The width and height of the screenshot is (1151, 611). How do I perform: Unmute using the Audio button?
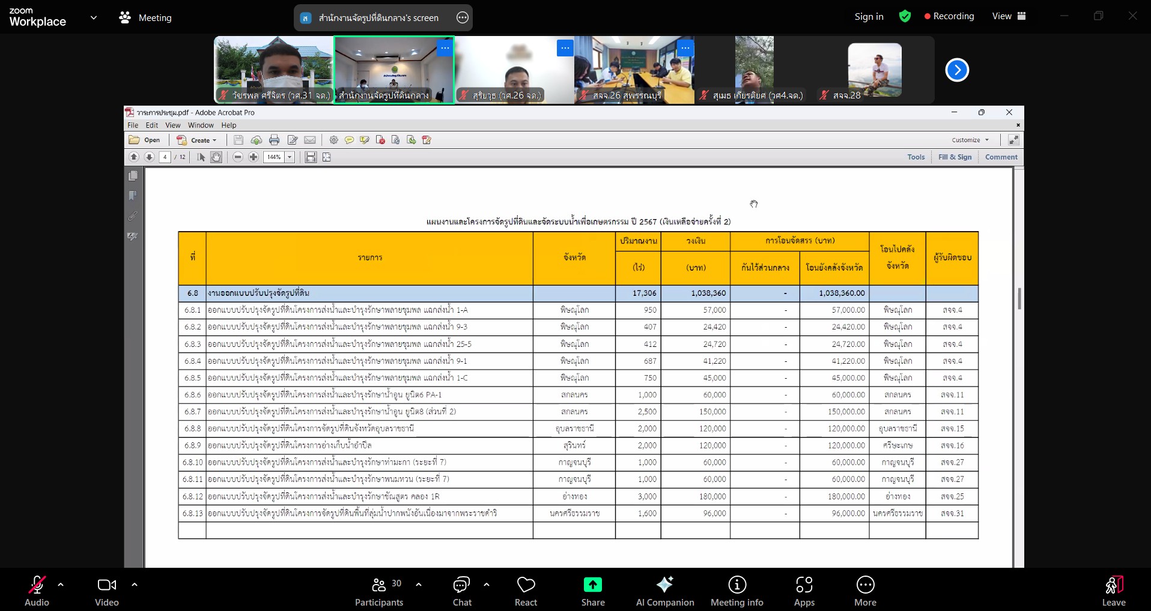37,591
